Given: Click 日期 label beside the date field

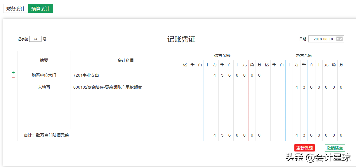Looking at the screenshot, I should click(303, 39).
